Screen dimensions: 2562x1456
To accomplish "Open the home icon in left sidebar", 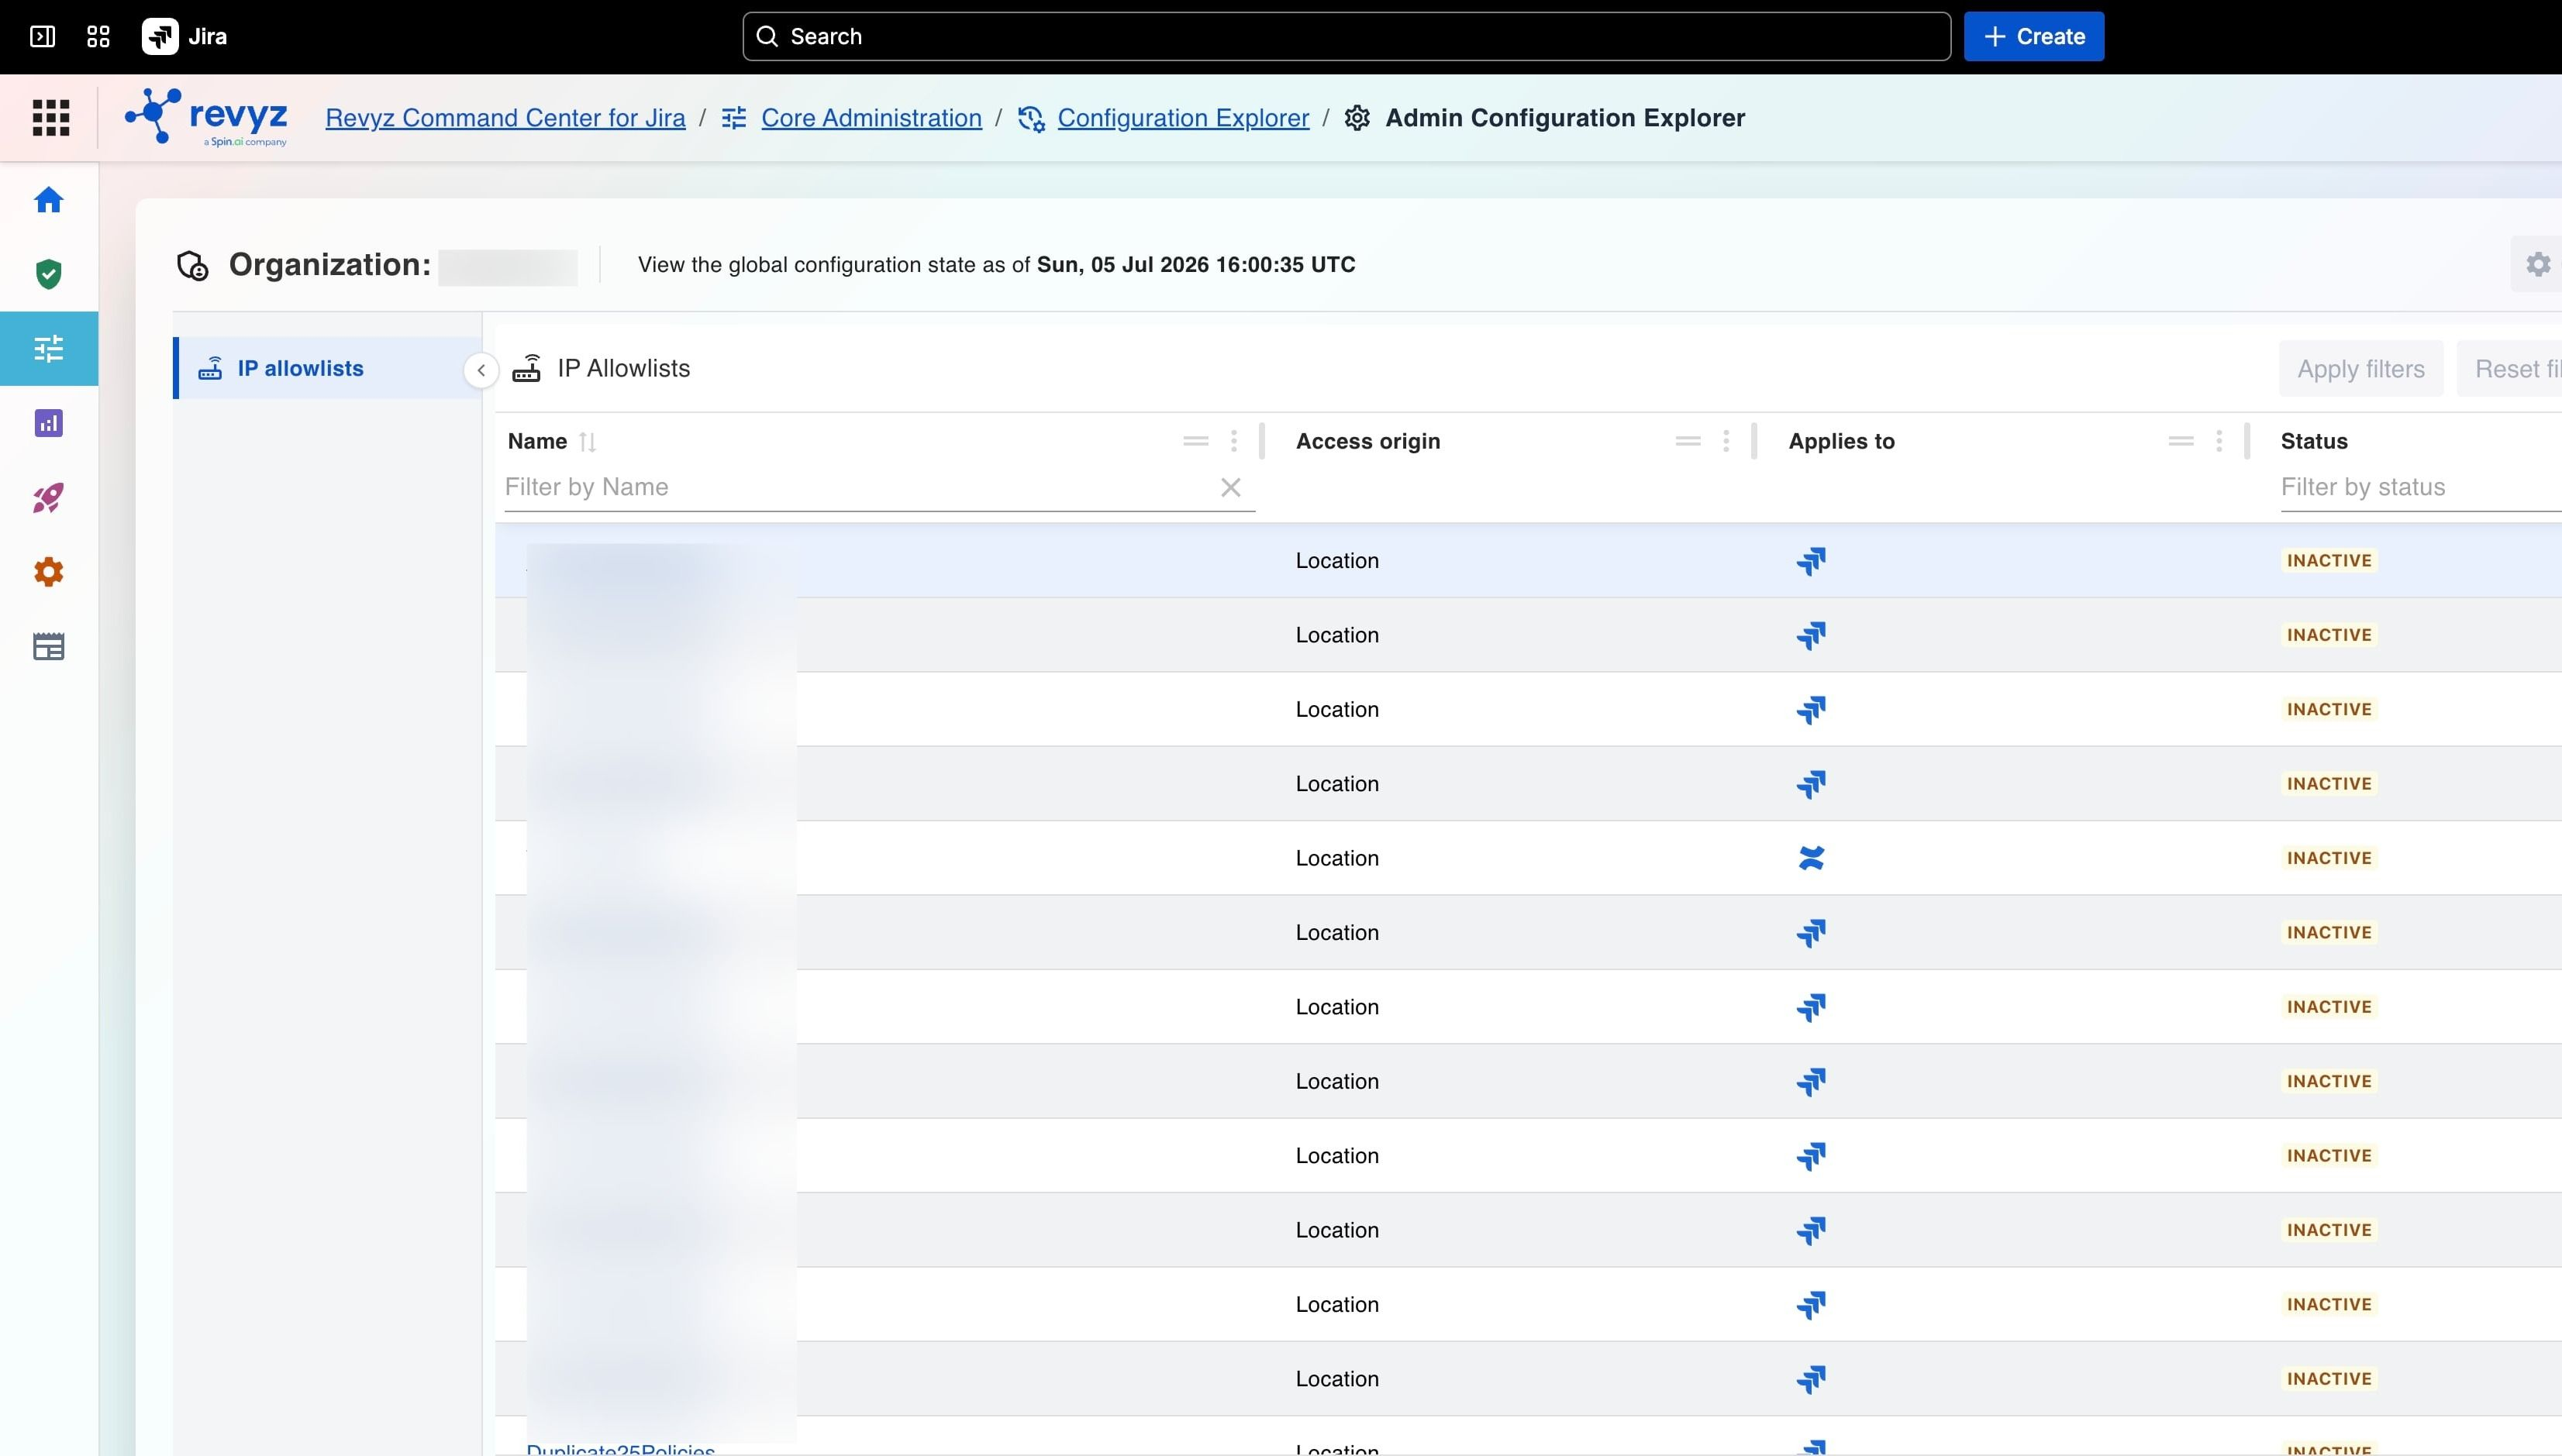I will point(49,200).
